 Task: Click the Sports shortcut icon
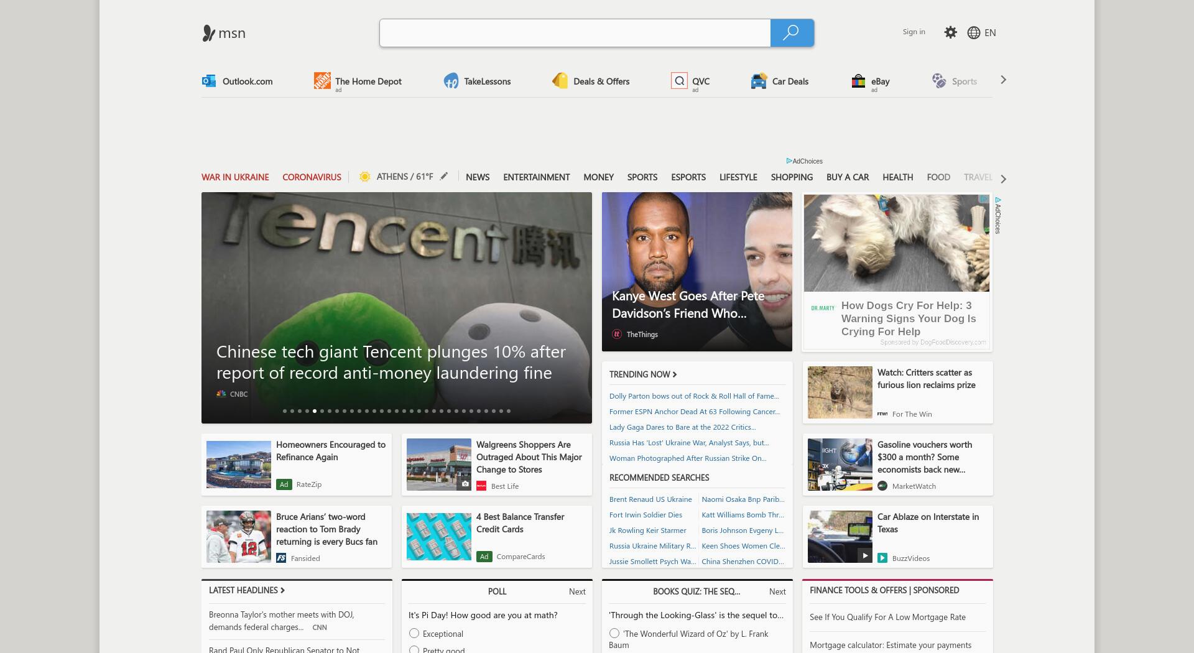939,81
